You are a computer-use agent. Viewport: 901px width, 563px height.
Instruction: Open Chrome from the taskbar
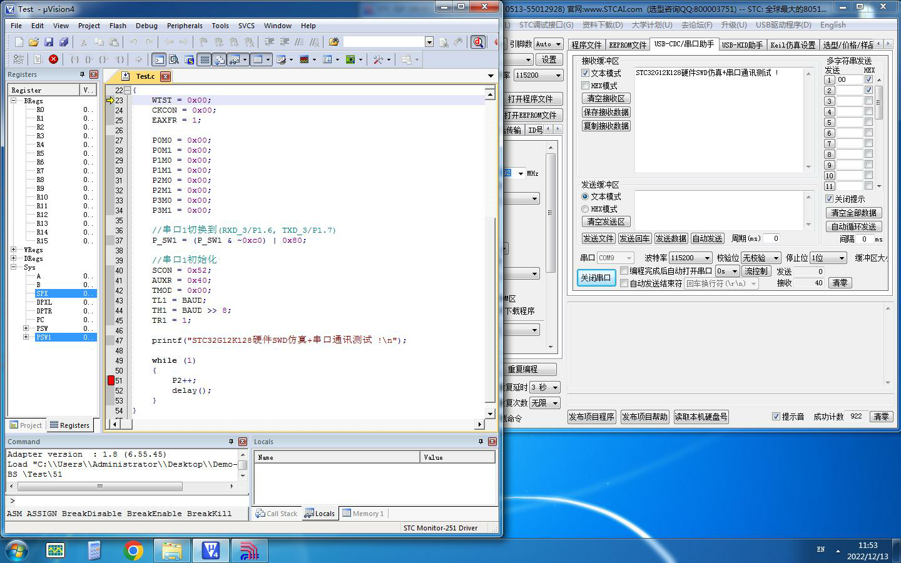pos(133,550)
